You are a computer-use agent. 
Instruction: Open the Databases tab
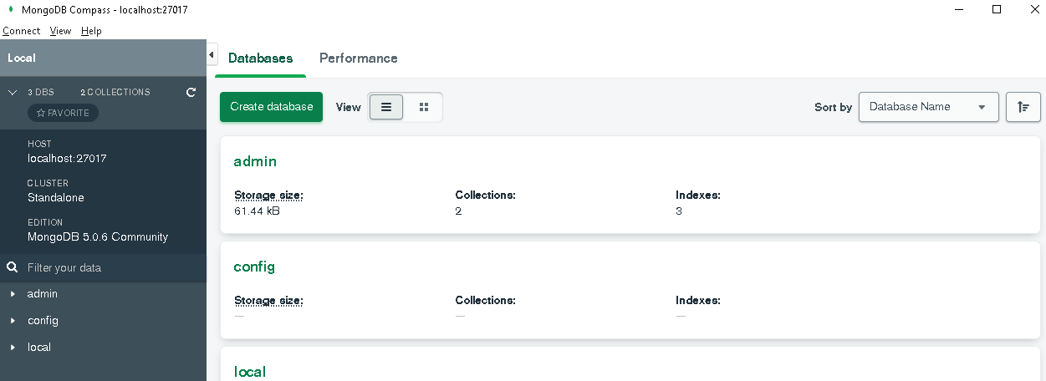[x=260, y=58]
